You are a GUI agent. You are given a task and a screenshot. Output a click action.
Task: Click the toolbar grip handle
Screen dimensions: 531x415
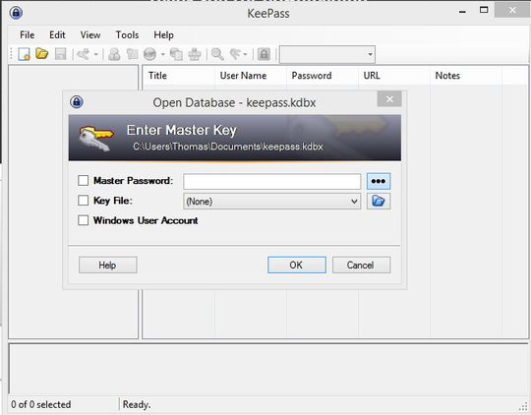(11, 54)
